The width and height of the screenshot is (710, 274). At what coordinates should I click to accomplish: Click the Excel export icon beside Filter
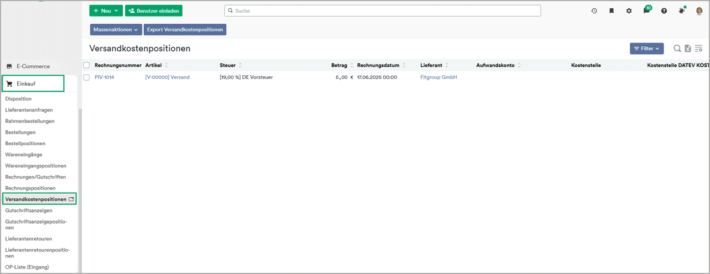(x=687, y=49)
